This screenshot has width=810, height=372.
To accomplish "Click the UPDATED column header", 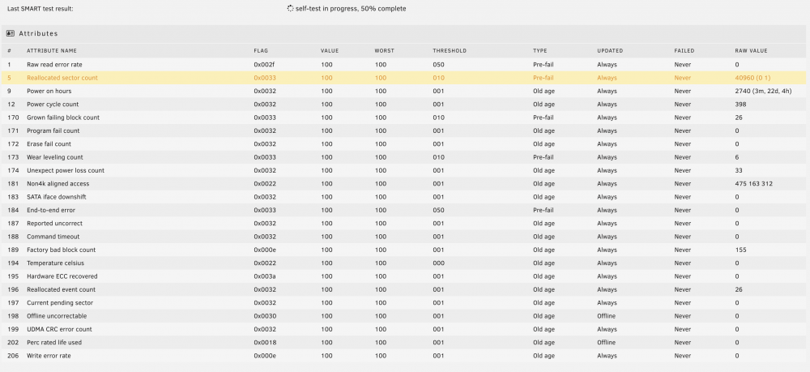I will click(610, 50).
